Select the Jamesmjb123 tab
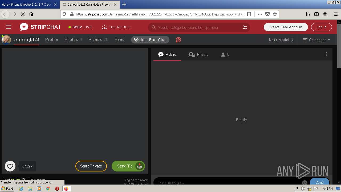The height and width of the screenshot is (192, 341). 26,39
